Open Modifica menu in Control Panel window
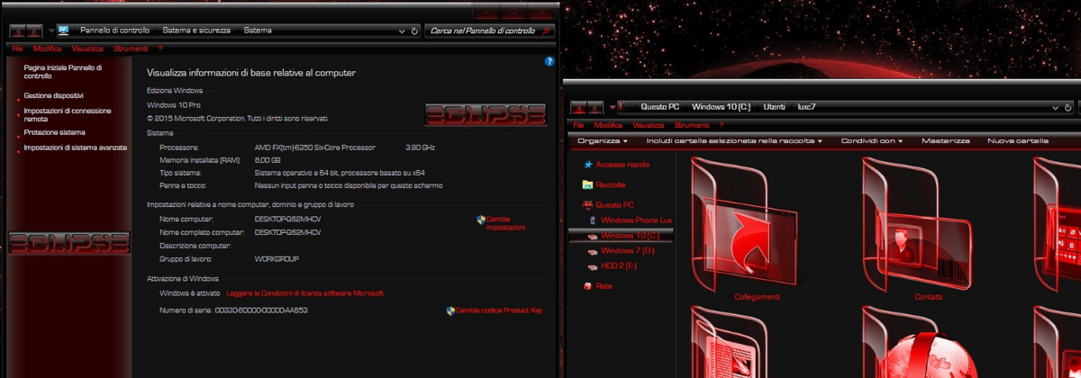Viewport: 1081px width, 378px height. (x=47, y=49)
